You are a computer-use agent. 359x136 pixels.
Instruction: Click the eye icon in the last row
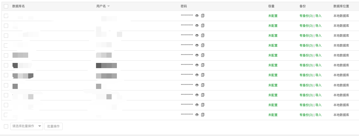coord(197,115)
